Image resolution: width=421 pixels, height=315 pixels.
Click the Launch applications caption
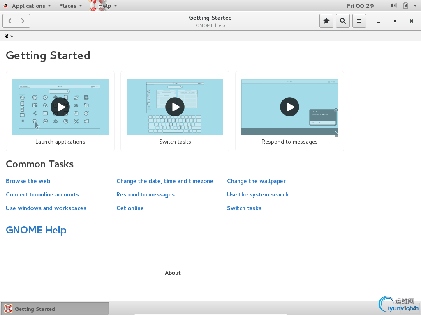tap(60, 142)
